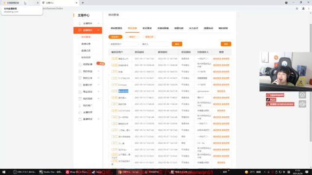This screenshot has width=312, height=175.
Task: Collapse the 主播相关 sidebar section chevron
Action: coord(98,23)
